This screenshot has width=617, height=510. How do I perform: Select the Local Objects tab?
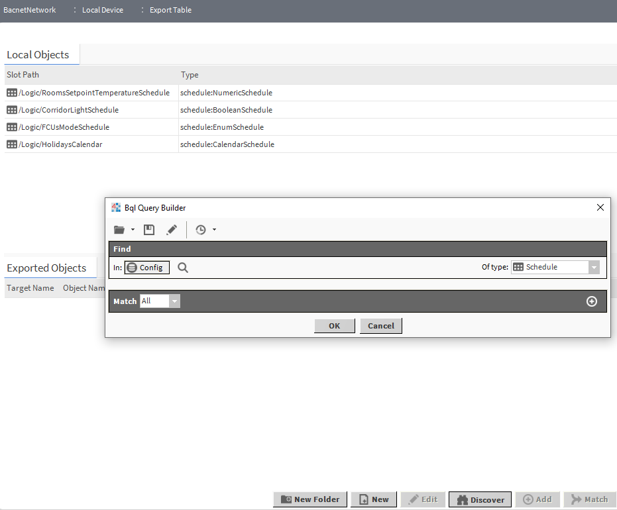(38, 55)
